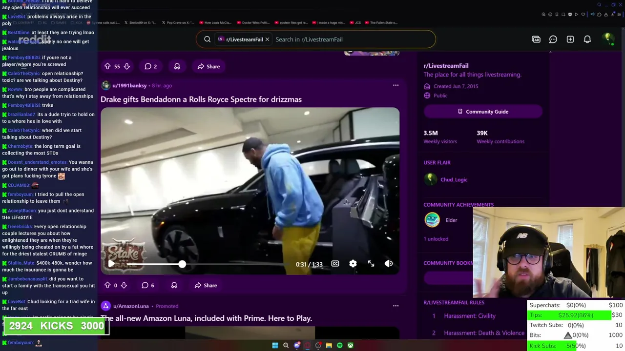
Task: Switch to the How Louis McClu... tab
Action: point(215,22)
